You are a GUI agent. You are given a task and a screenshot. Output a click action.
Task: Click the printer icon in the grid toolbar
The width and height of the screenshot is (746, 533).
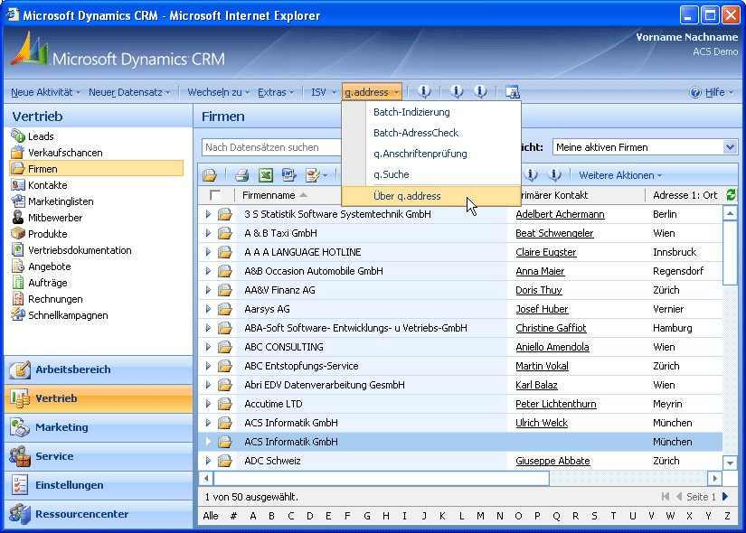pyautogui.click(x=242, y=175)
